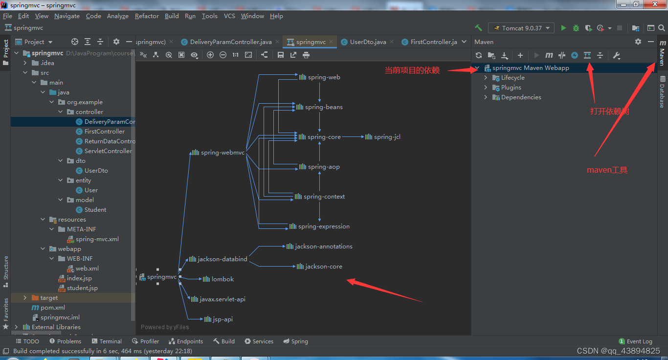This screenshot has width=668, height=360.
Task: Click Fit Content icon in diagram toolbar
Action: pos(248,55)
